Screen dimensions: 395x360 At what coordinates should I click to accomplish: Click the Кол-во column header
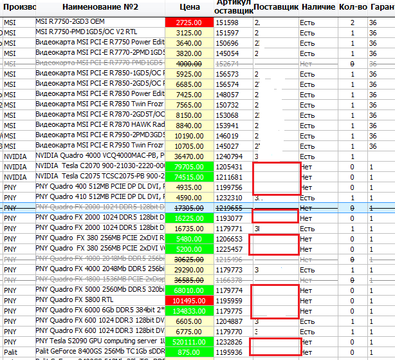pyautogui.click(x=353, y=7)
